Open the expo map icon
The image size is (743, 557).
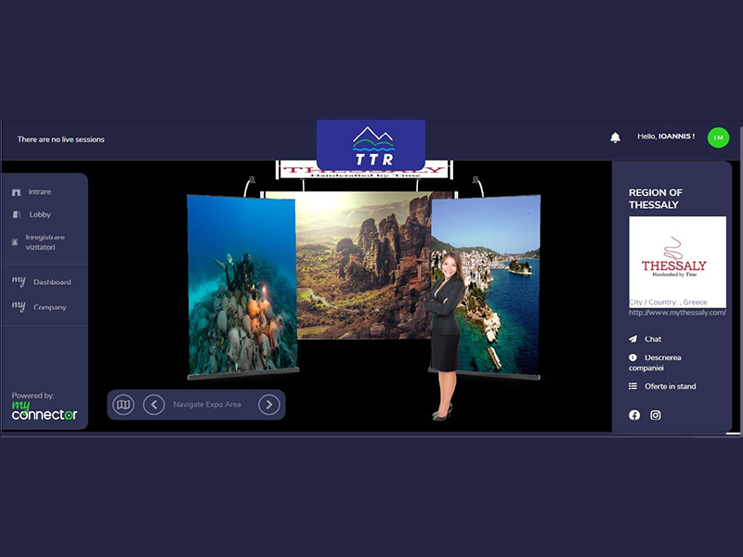pos(123,405)
